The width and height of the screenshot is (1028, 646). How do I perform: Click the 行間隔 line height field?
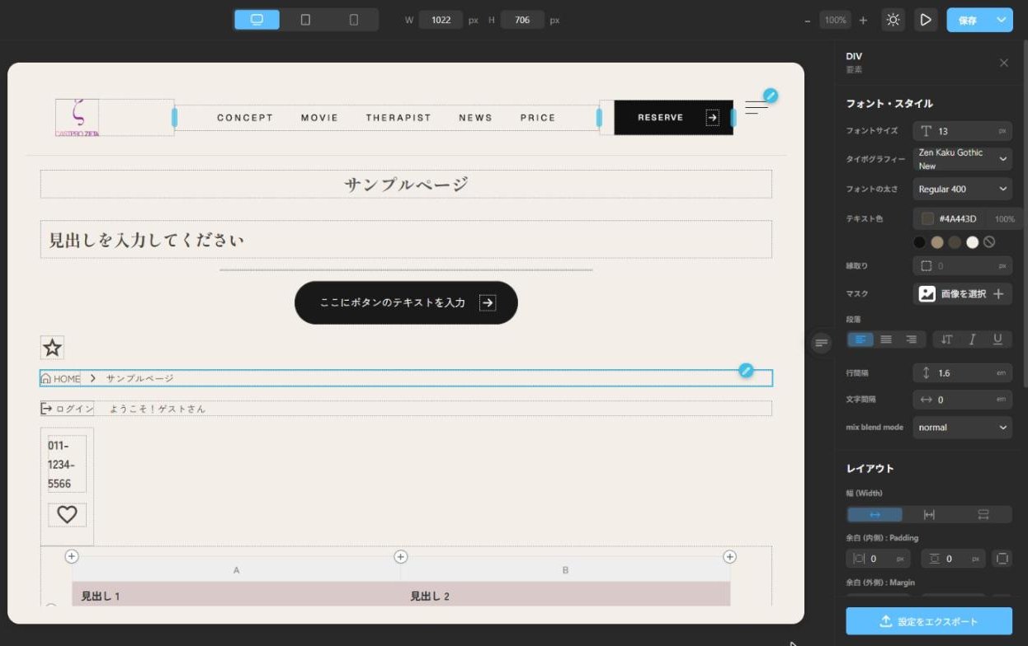tap(962, 373)
